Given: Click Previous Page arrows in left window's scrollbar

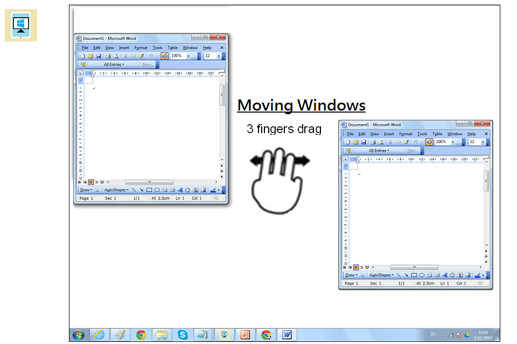Looking at the screenshot, I should [221, 166].
